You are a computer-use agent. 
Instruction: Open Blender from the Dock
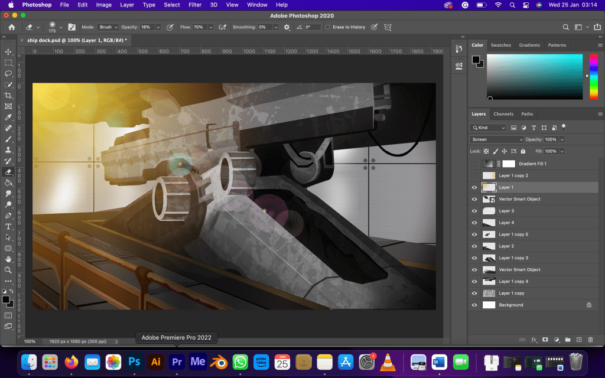[219, 361]
